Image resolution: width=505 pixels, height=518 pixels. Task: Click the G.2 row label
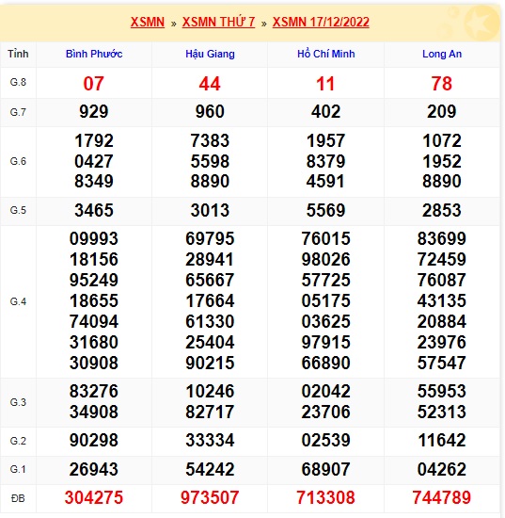pos(18,441)
